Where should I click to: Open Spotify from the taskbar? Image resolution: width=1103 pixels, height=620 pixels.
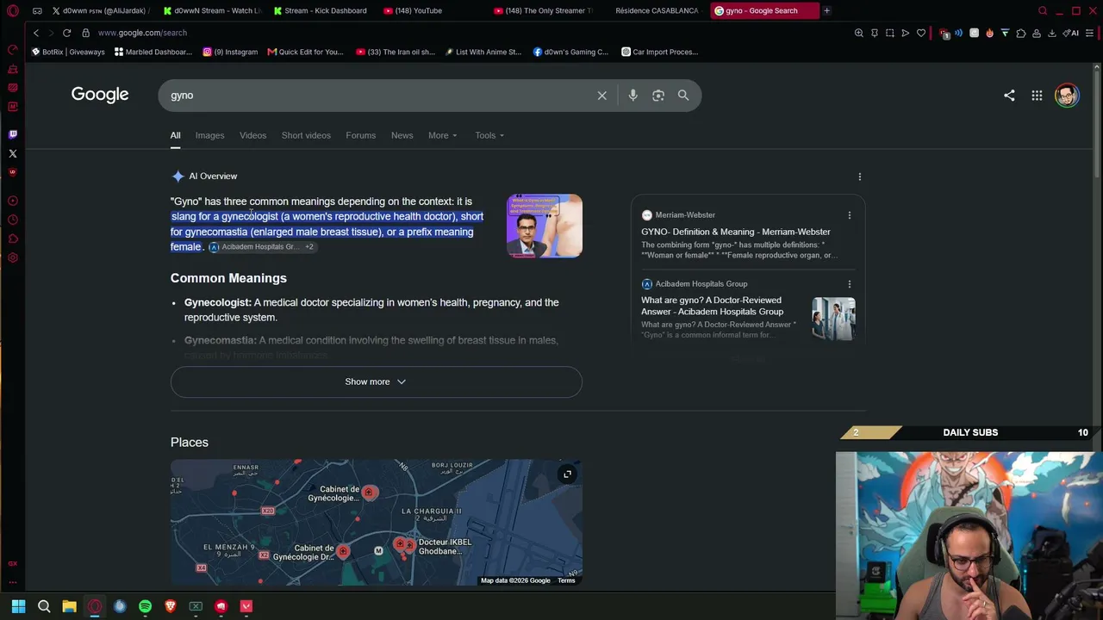[x=145, y=606]
